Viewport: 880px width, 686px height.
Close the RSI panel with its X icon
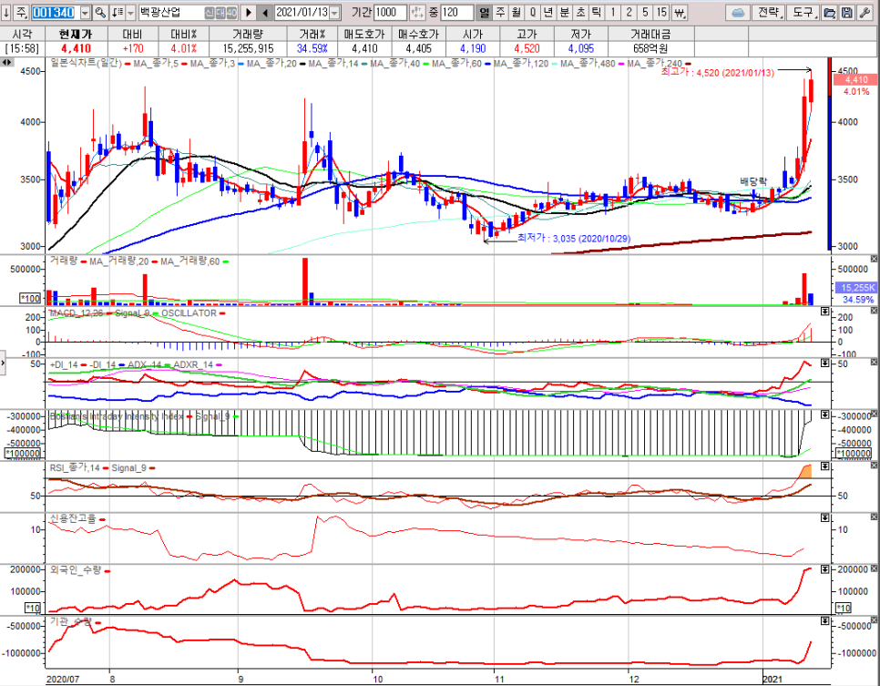(874, 466)
